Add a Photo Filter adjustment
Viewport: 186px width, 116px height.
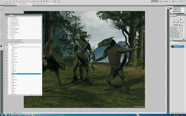180,22
